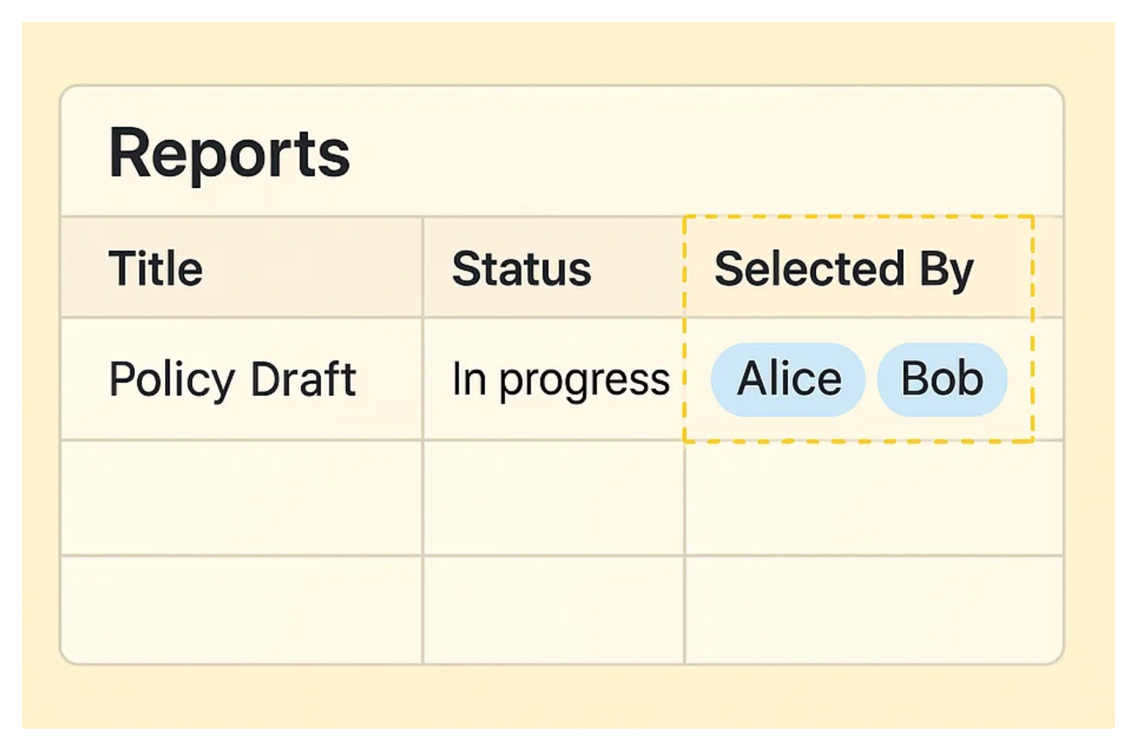Click the In progress status cell
The height and width of the screenshot is (750, 1137).
560,379
